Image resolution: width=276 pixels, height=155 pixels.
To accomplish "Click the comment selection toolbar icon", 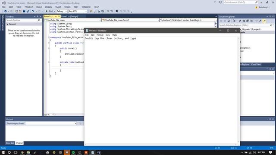I will pyautogui.click(x=108, y=11).
